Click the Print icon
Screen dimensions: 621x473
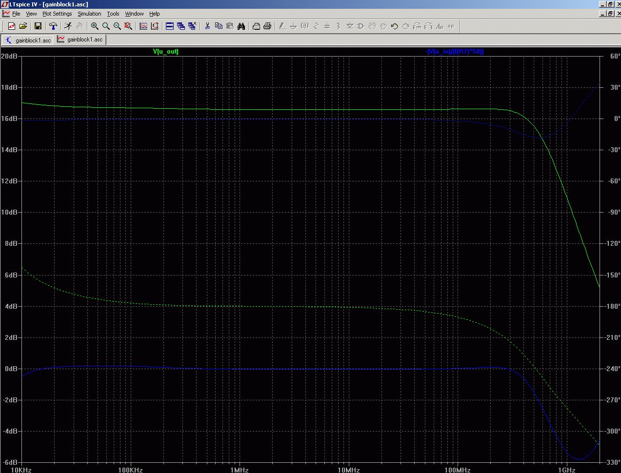coord(267,26)
